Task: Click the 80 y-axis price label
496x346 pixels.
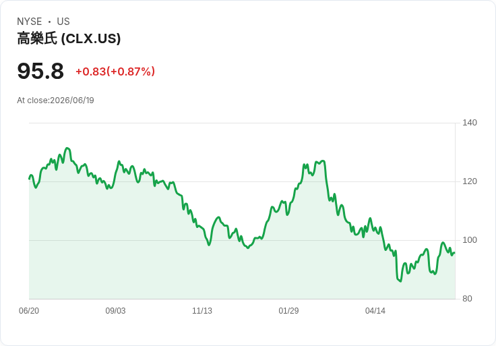Action: click(x=467, y=299)
